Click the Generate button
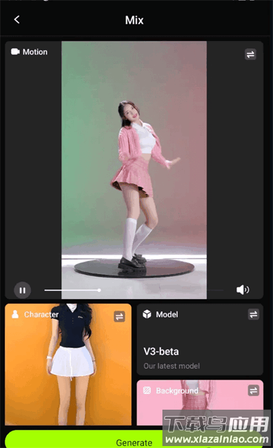The height and width of the screenshot is (448, 273). 134,440
